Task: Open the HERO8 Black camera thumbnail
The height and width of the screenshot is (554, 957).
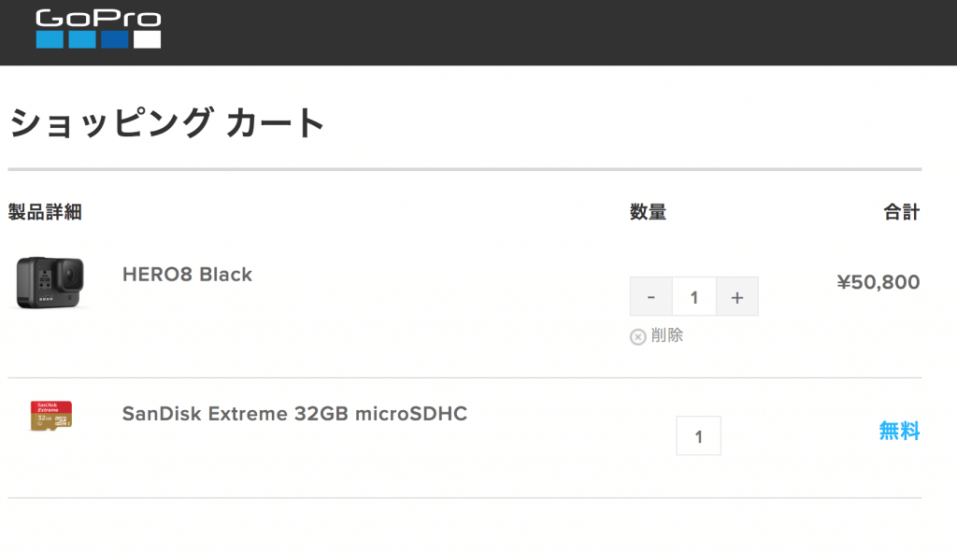Action: pyautogui.click(x=50, y=282)
